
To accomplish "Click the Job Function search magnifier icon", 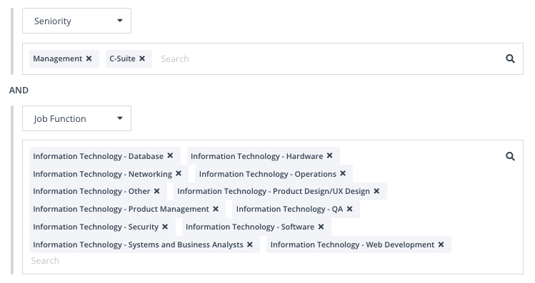I will (x=510, y=156).
